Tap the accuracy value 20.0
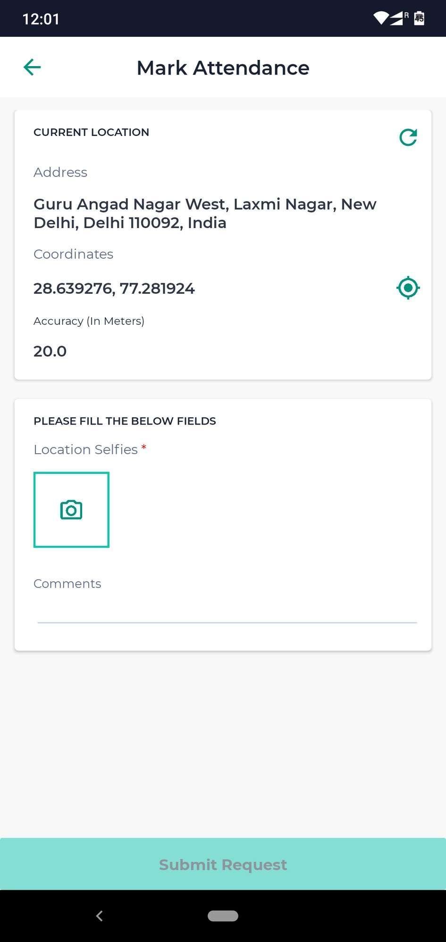This screenshot has width=446, height=942. tap(50, 351)
